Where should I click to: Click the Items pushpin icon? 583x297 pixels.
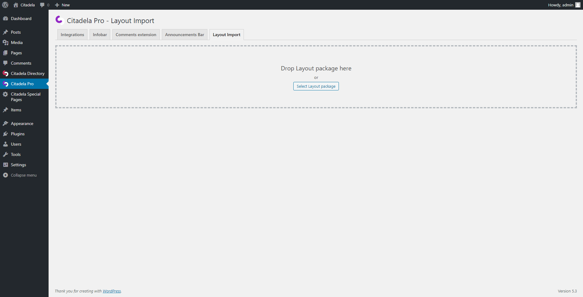pyautogui.click(x=5, y=110)
